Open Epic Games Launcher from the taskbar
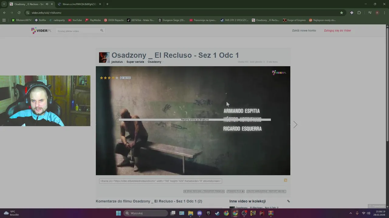Screen dimensions: 389x218 point(208,213)
